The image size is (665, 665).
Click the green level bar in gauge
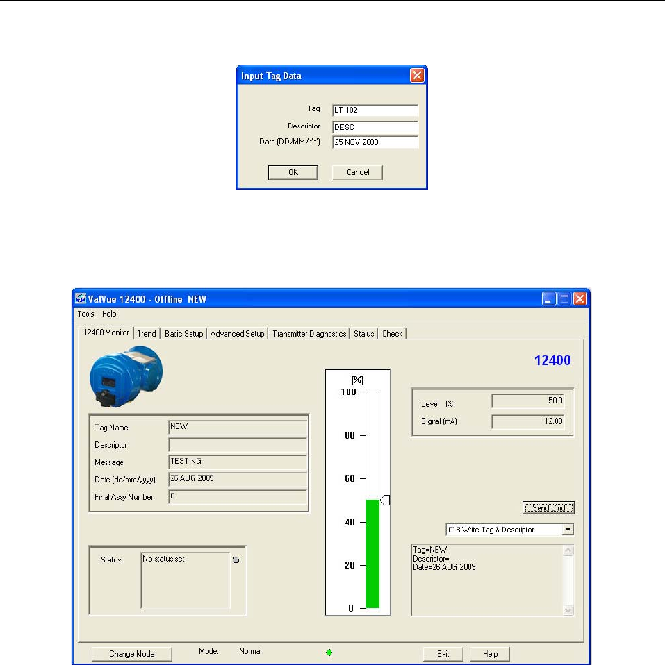pos(372,554)
